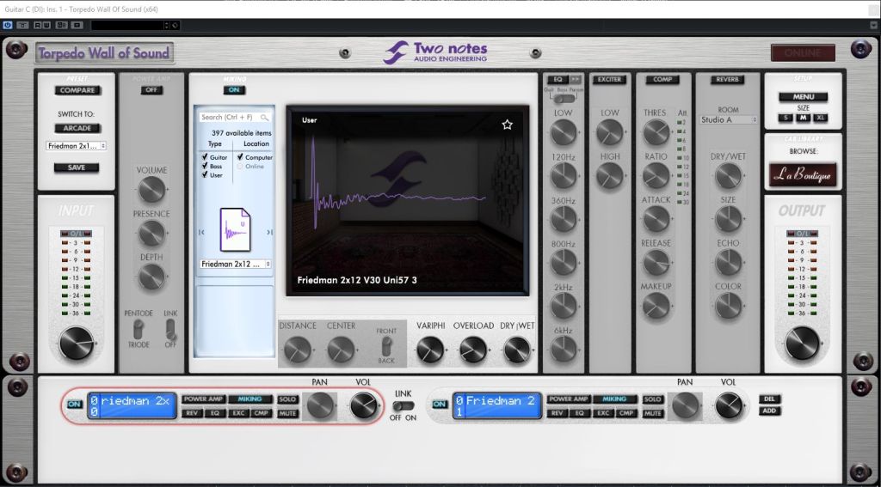
Task: Click the OVERLOAD knob
Action: pyautogui.click(x=473, y=350)
